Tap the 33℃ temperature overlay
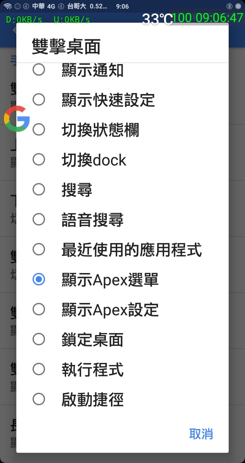Image resolution: width=245 pixels, height=463 pixels. point(158,19)
